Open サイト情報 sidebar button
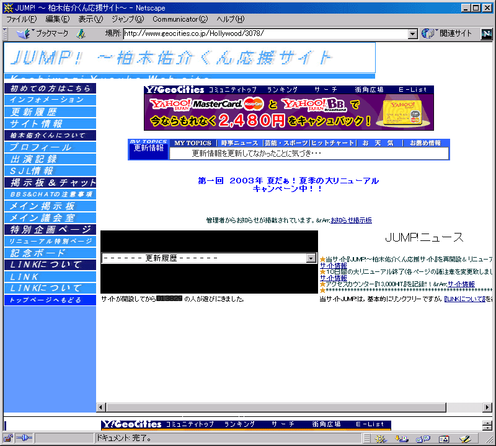This screenshot has width=496, height=446. tap(50, 124)
